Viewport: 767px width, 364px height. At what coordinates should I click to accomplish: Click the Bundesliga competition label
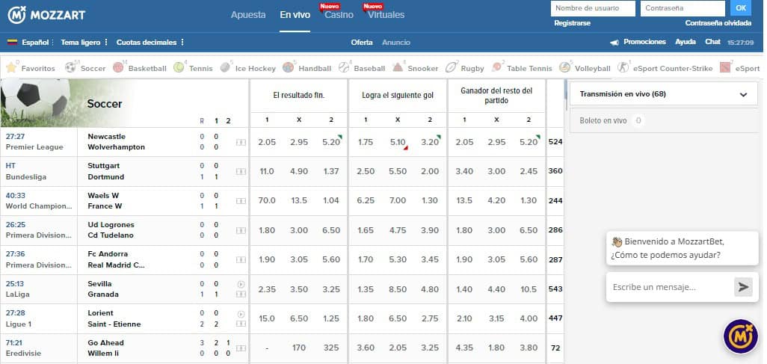(26, 176)
